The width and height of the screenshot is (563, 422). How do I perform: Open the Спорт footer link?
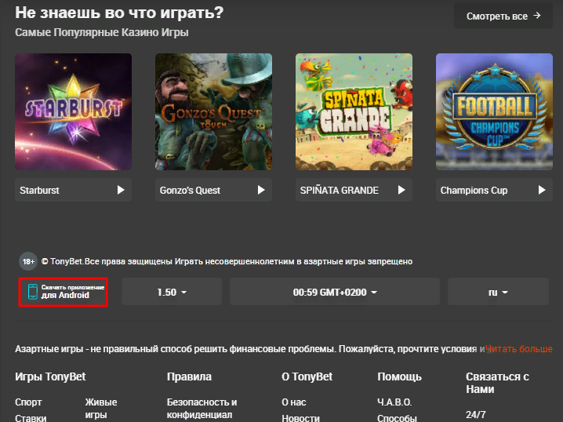[x=28, y=402]
